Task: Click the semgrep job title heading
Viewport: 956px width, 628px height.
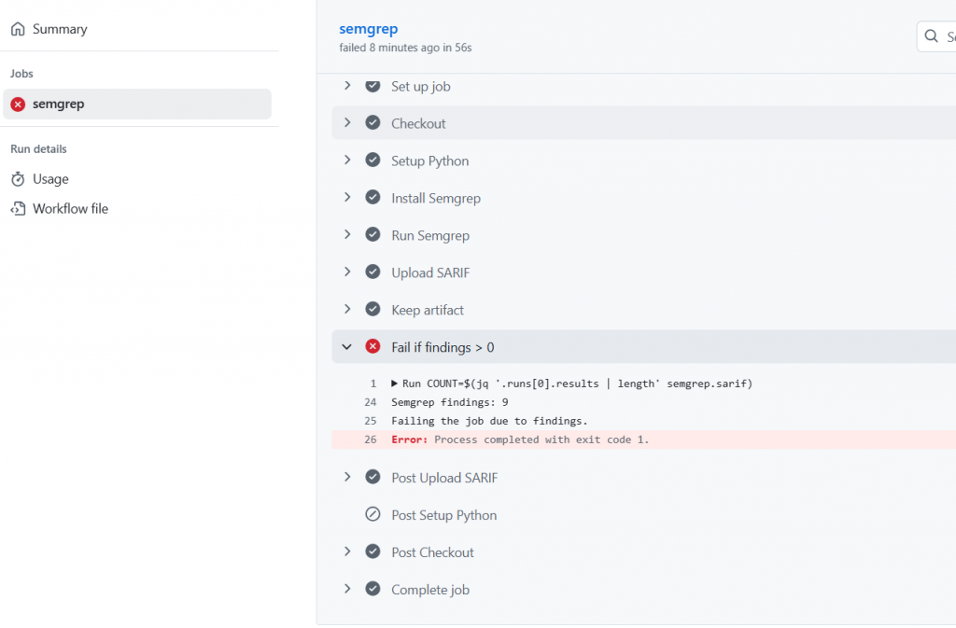Action: coord(368,29)
